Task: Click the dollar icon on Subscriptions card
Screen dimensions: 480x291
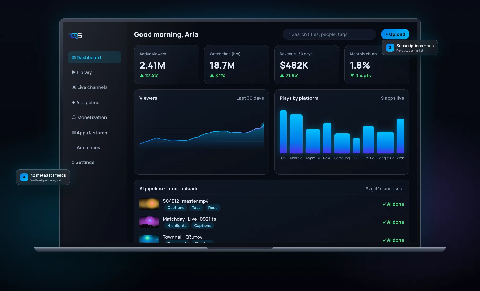Action: (x=390, y=48)
